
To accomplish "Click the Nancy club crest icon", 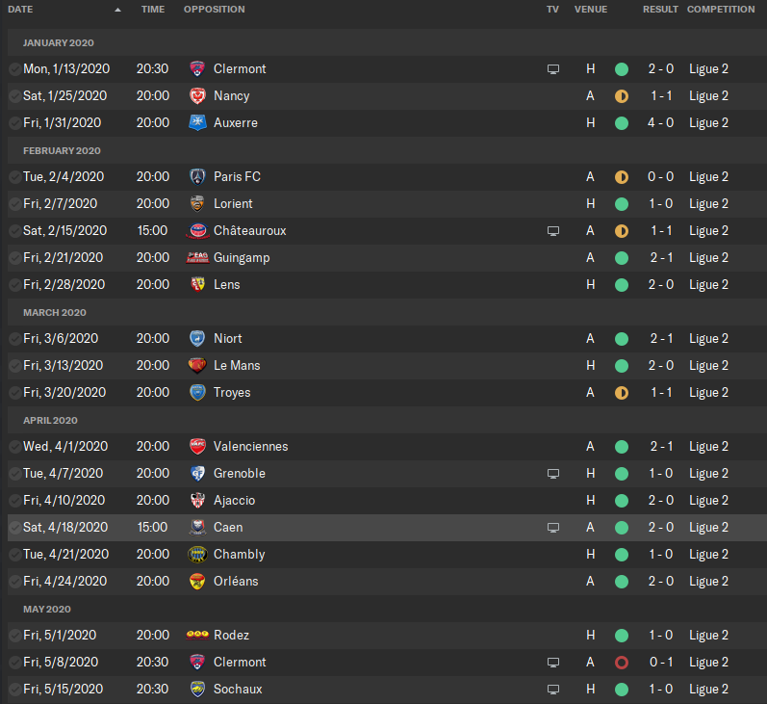I will pyautogui.click(x=197, y=96).
